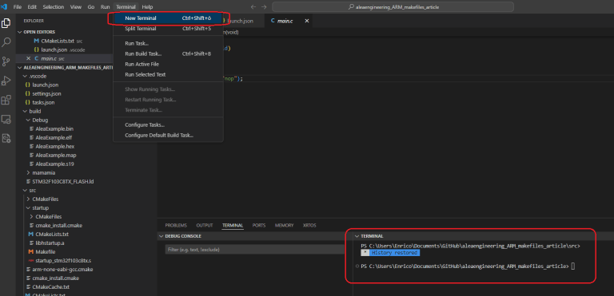This screenshot has height=296, width=614.
Task: Switch to the MEMORY panel tab
Action: [x=284, y=225]
